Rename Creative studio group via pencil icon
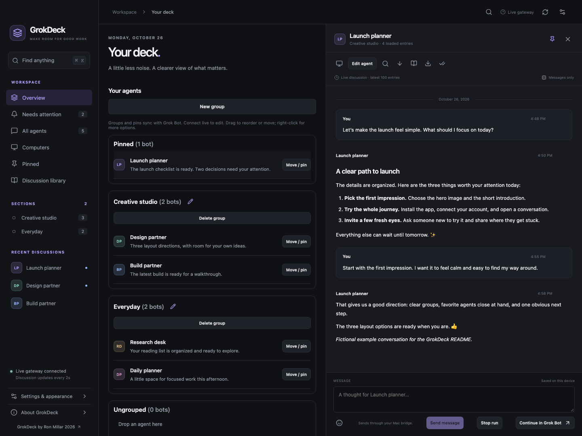This screenshot has height=436, width=582. pyautogui.click(x=190, y=201)
